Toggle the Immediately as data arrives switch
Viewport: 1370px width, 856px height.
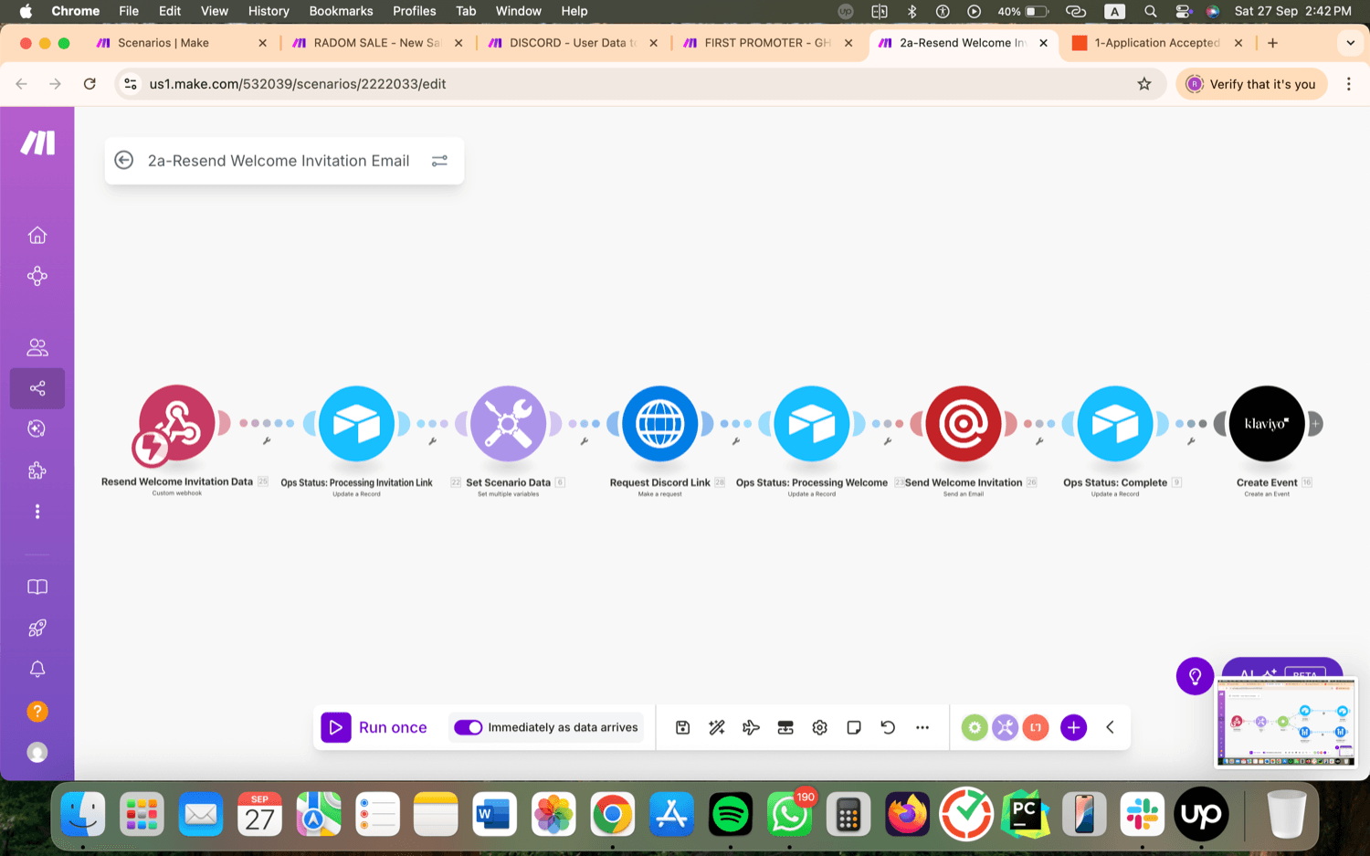tap(468, 727)
